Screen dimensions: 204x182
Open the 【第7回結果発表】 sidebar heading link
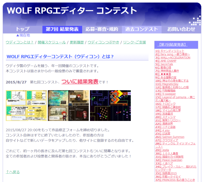pyautogui.click(x=173, y=45)
